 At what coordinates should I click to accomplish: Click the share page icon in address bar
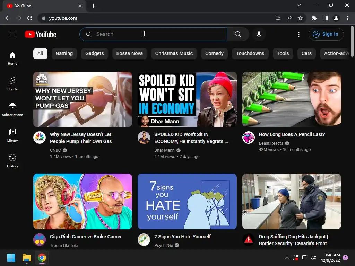(289, 18)
